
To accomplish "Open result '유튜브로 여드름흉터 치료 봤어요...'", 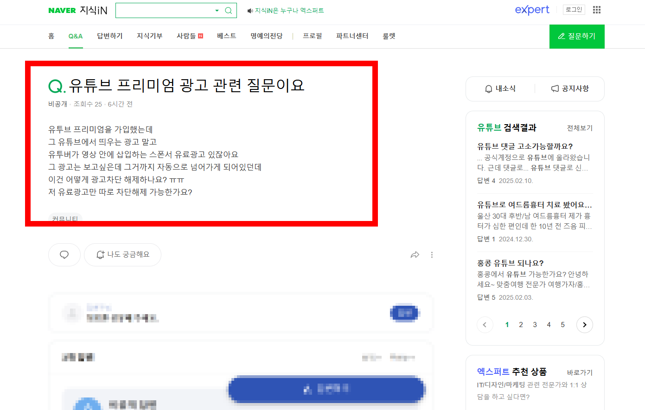I will pos(535,205).
